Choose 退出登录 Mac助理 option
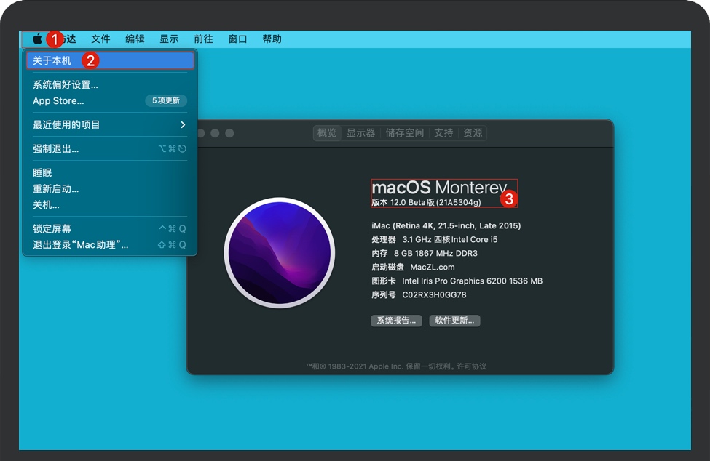This screenshot has width=710, height=461. point(80,245)
